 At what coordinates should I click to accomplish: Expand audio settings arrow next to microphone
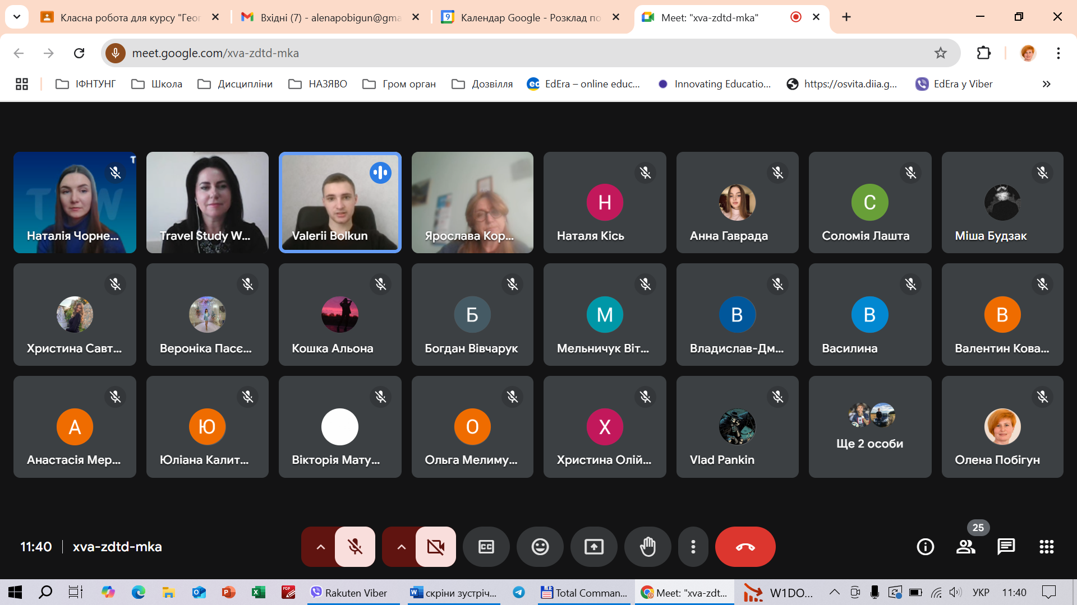[320, 547]
